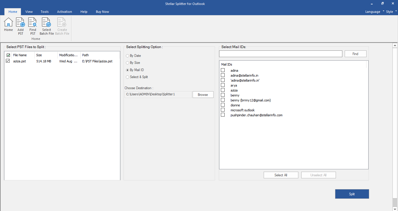Check the adina mail ID checkbox
This screenshot has width=398, height=211.
point(223,70)
